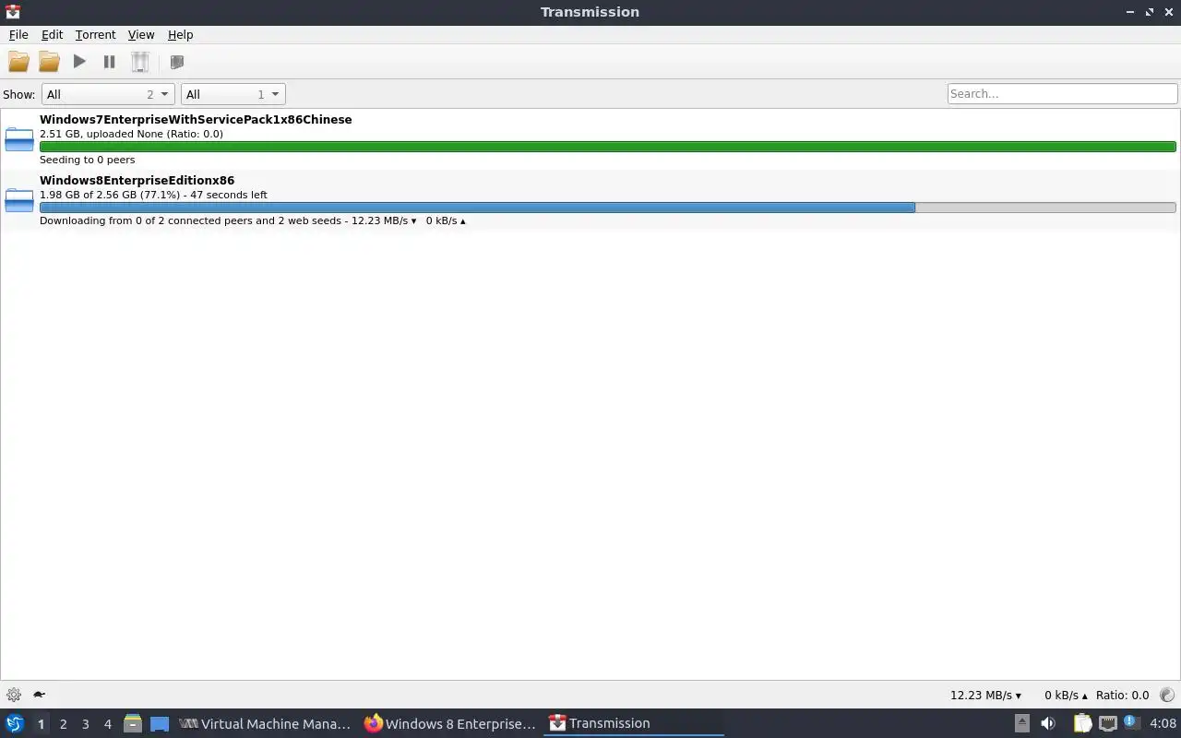Maximize the Transmission window
Screen dimensions: 1181x738
click(x=1150, y=12)
